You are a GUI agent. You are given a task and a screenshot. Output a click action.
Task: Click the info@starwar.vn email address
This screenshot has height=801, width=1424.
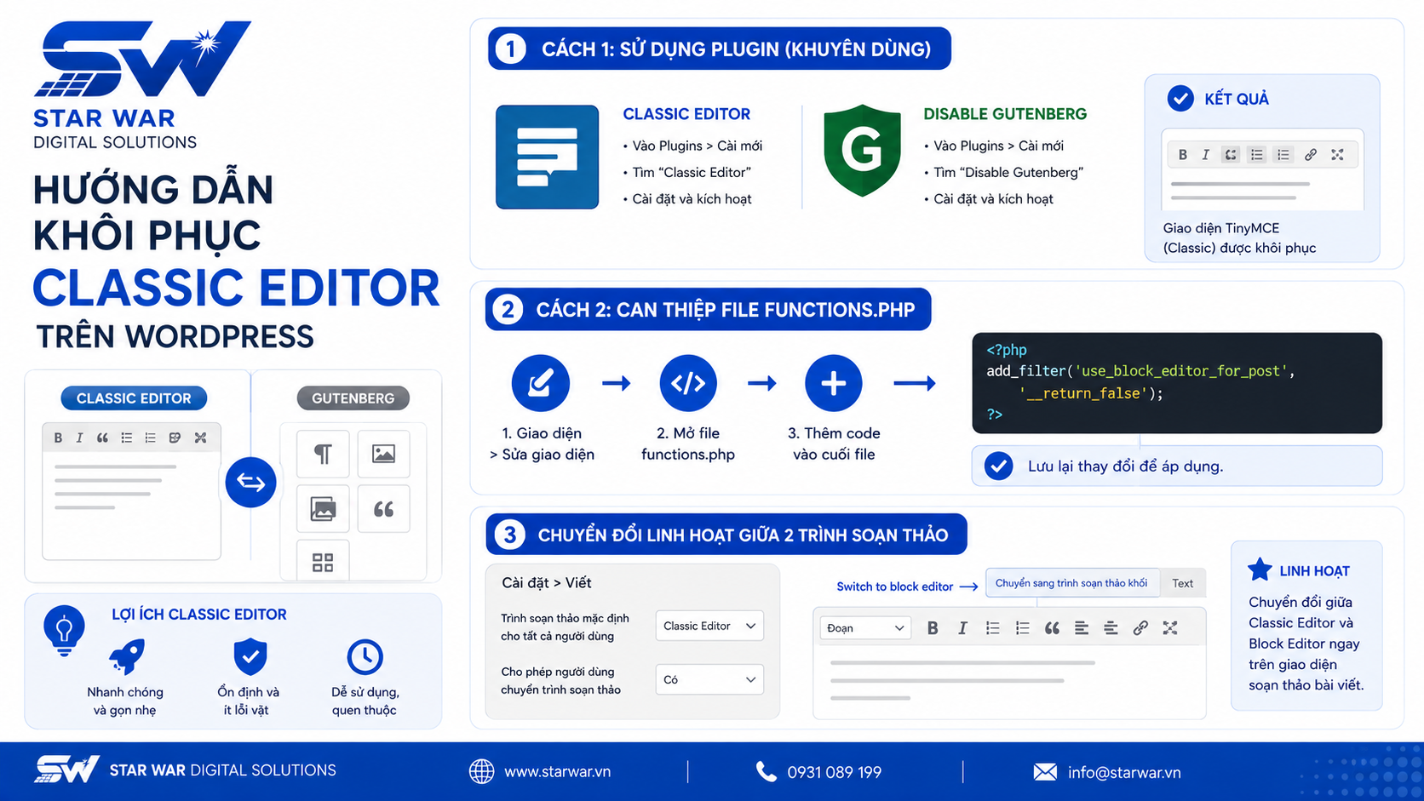(1124, 772)
